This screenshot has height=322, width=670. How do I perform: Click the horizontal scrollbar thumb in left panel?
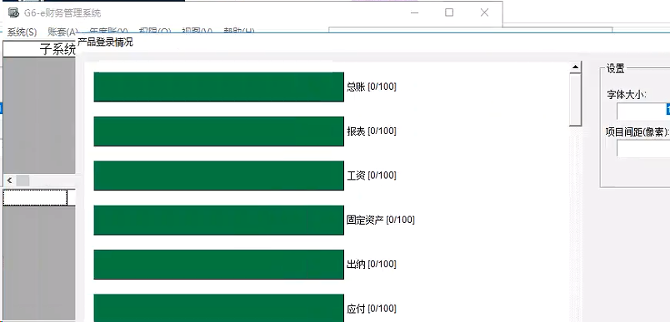22,181
